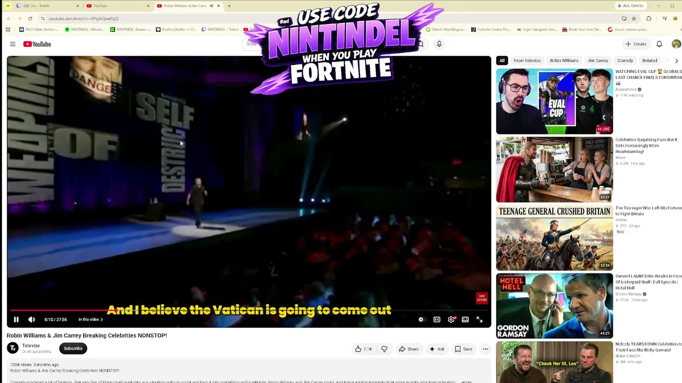Enter fullscreen video mode

point(480,319)
